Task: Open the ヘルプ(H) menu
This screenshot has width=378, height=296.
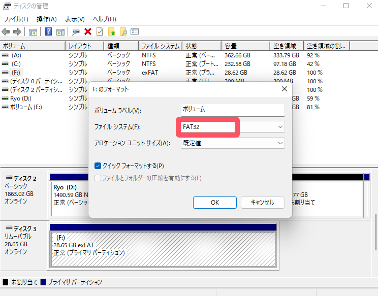Action: tap(104, 19)
